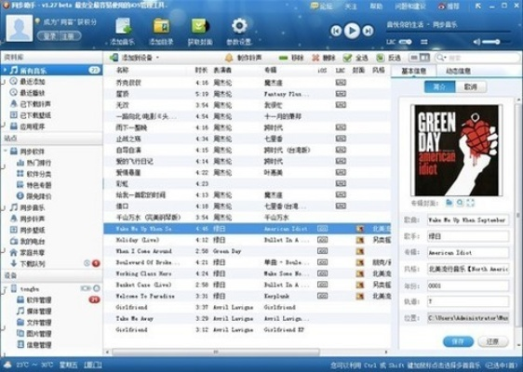Open the Help (帮助) menu item
The height and width of the screenshot is (372, 523).
[x=376, y=6]
